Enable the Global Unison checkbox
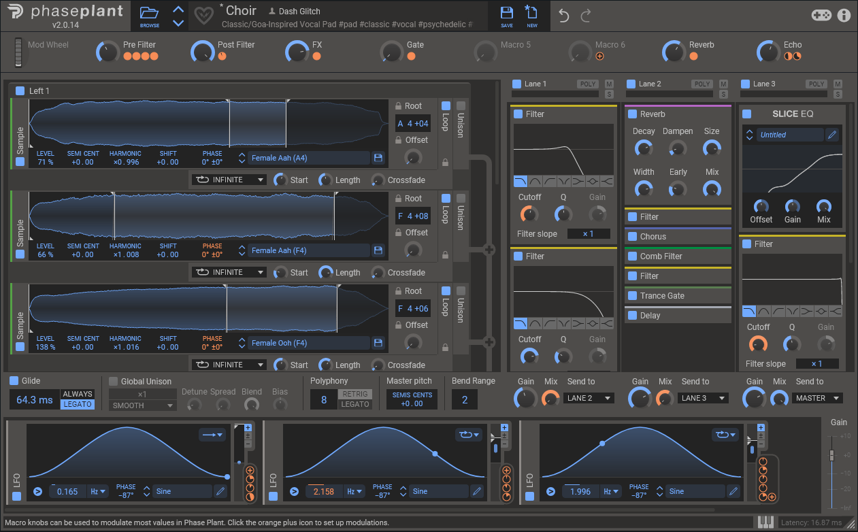Image resolution: width=858 pixels, height=532 pixels. pyautogui.click(x=114, y=382)
